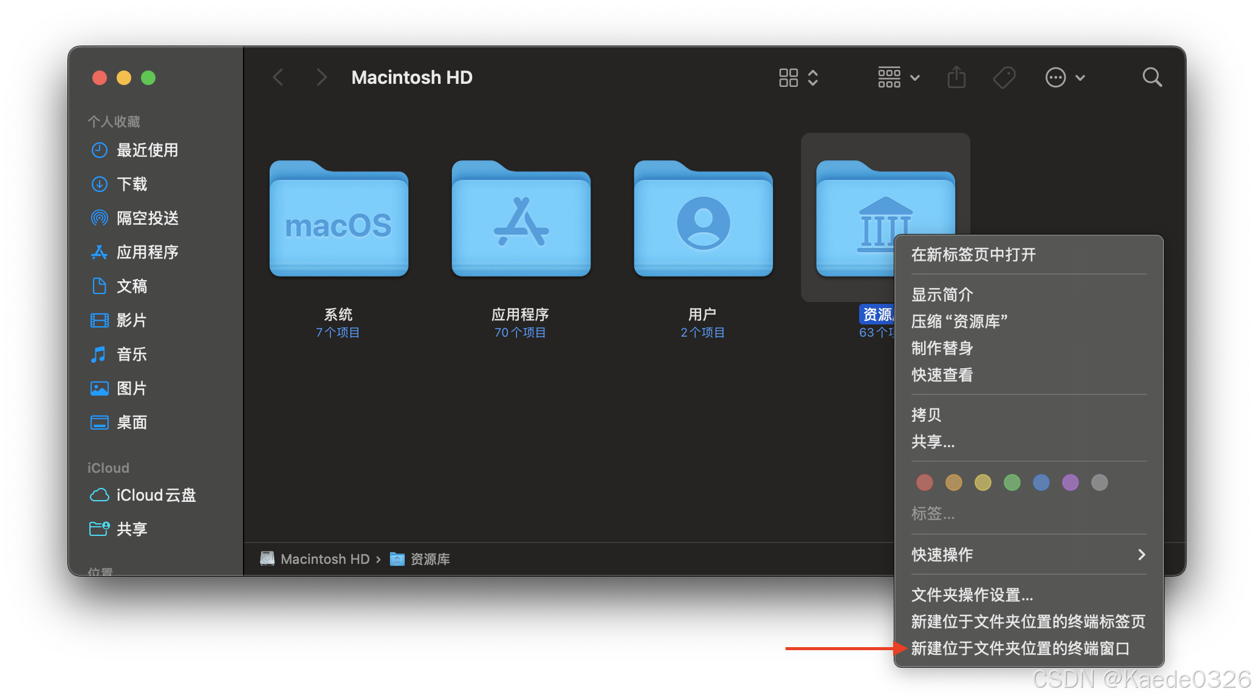Image resolution: width=1254 pixels, height=700 pixels.
Task: Click the Share toolbar icon
Action: tap(956, 78)
